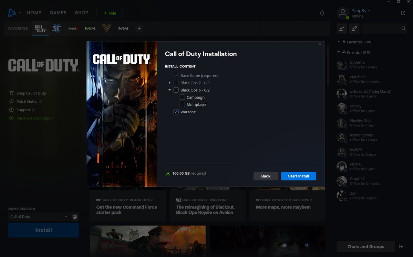
Task: Check the Campaign checkbox
Action: pos(182,97)
